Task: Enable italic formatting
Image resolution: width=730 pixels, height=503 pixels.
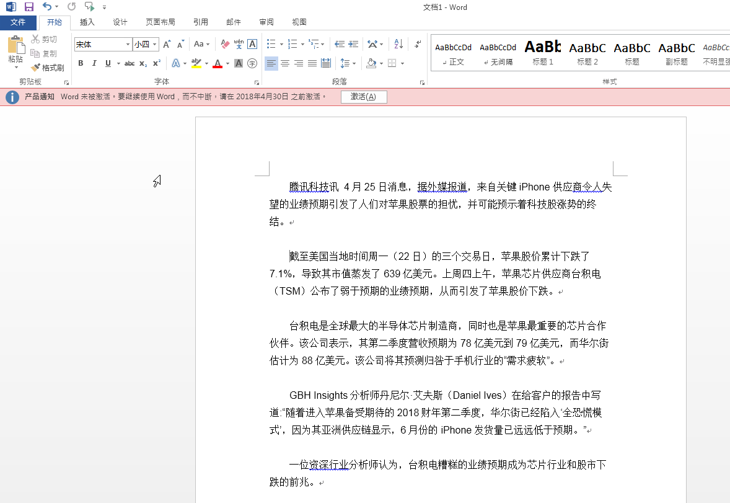Action: 93,63
